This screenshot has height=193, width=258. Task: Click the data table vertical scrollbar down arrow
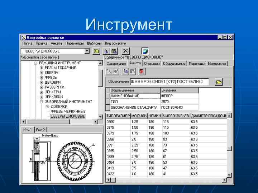pyautogui.click(x=229, y=175)
